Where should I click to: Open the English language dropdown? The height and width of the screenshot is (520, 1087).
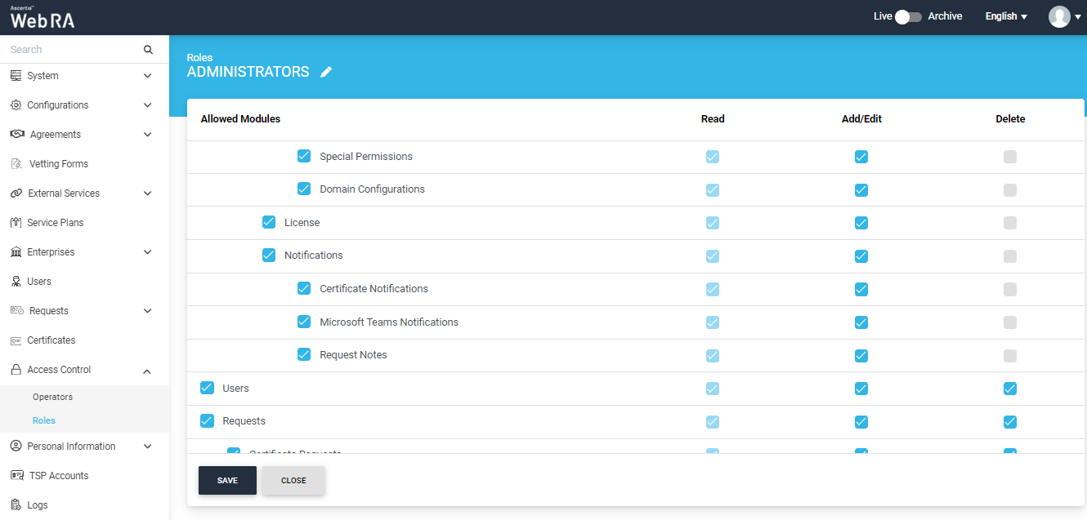tap(1005, 16)
